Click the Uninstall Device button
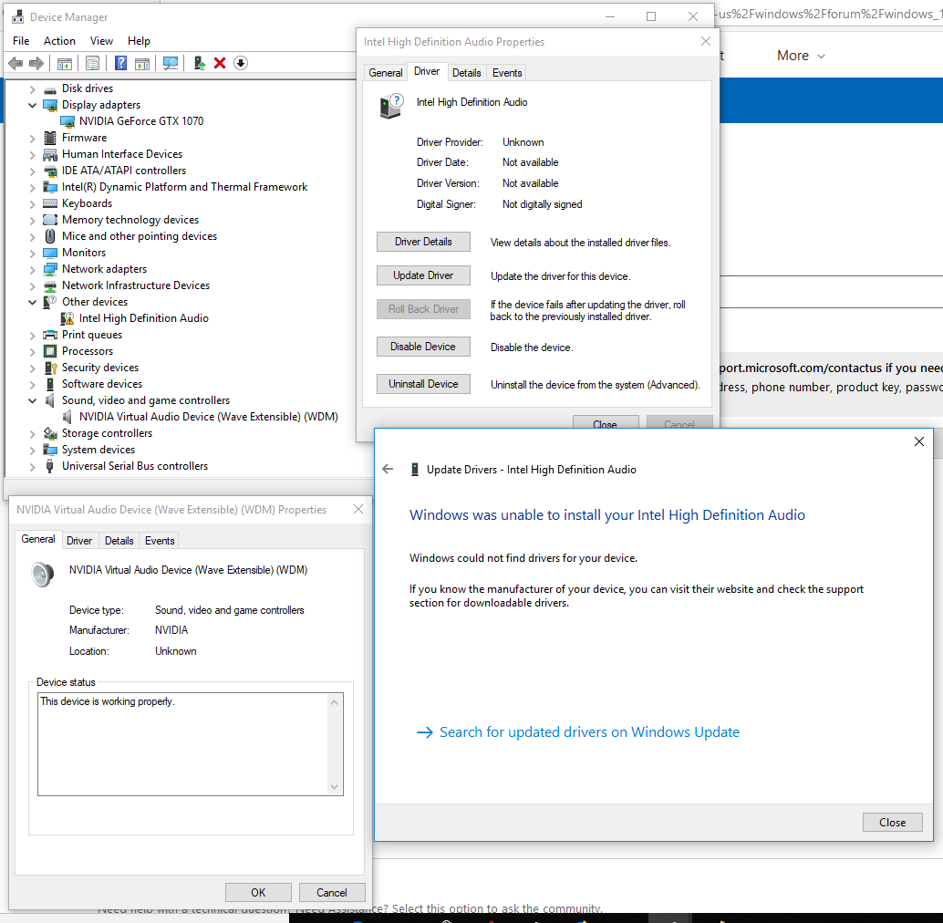This screenshot has height=923, width=943. (423, 384)
